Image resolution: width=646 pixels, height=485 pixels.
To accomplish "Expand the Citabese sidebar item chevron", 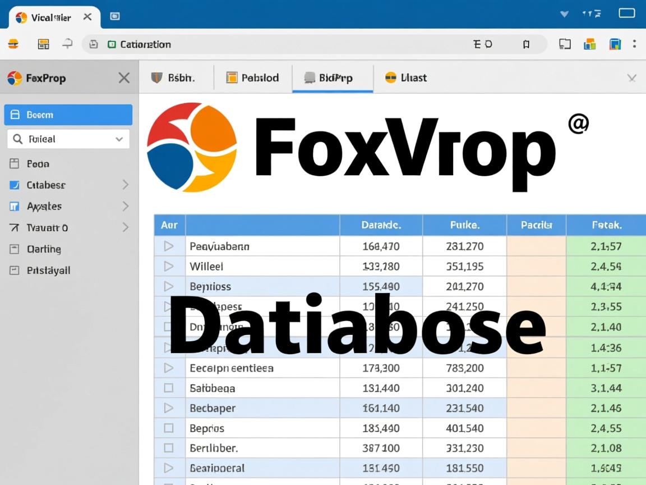I will pyautogui.click(x=125, y=185).
